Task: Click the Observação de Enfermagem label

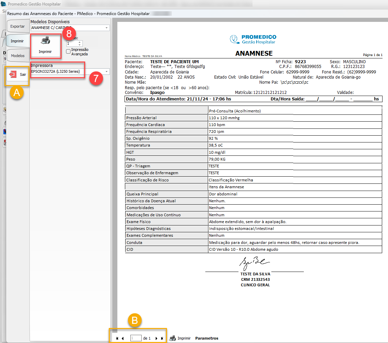Action: [x=152, y=173]
